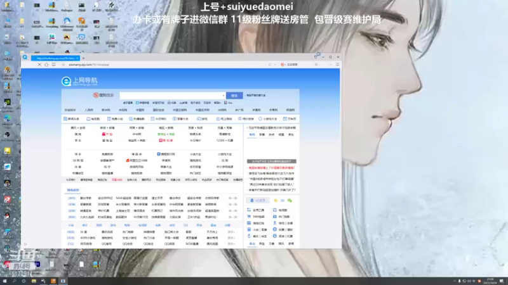
Task: Click the mail icon beside QQ login
Action: click(283, 201)
